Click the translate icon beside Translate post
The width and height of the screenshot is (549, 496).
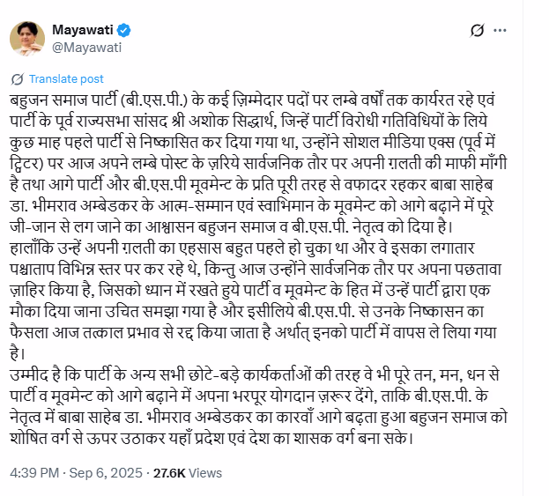19,78
